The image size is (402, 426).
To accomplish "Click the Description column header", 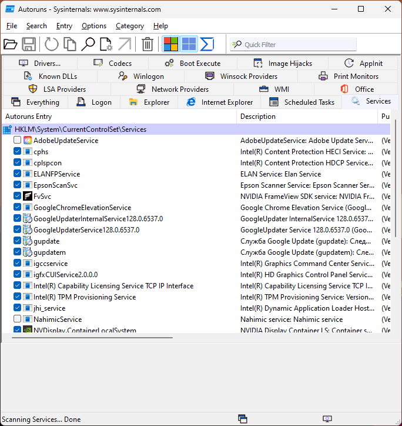I will pos(307,117).
